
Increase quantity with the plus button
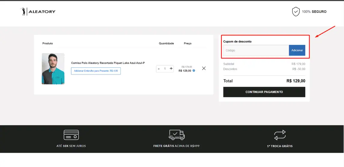pos(171,68)
